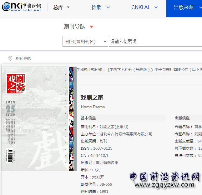
Task: Click the Home Drama English subtitle
Action: pyautogui.click(x=93, y=107)
